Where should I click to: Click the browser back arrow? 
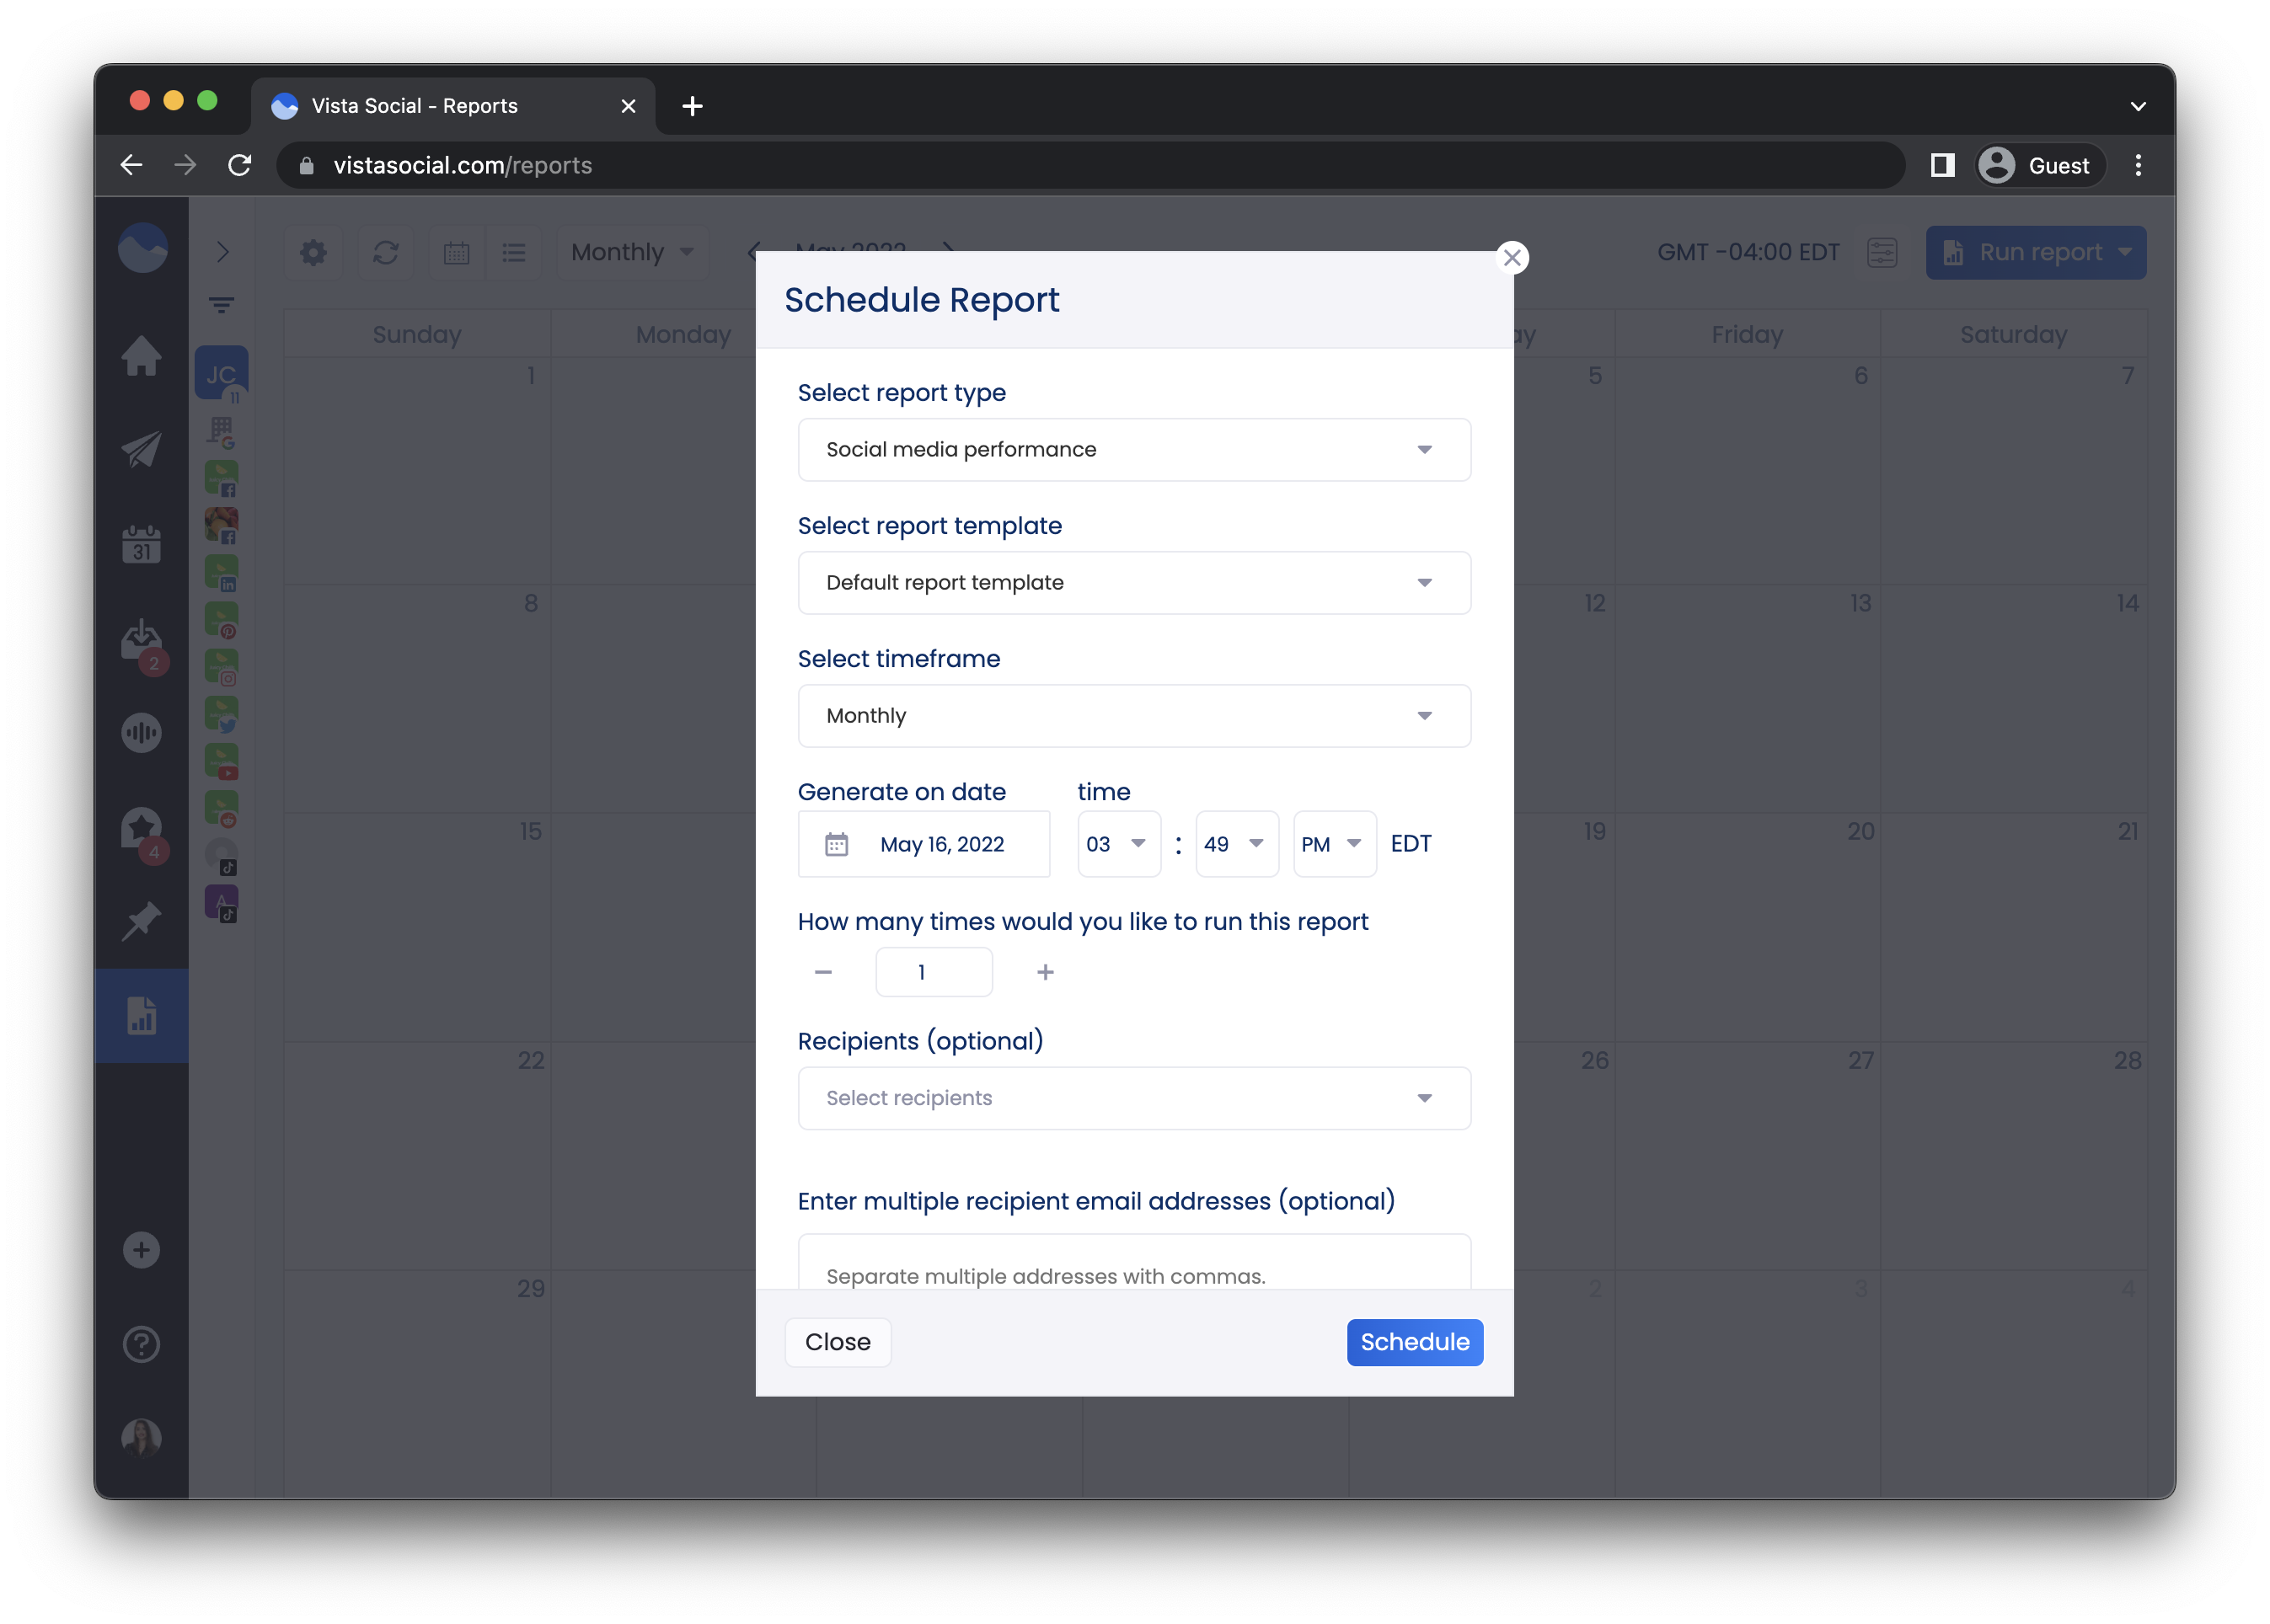131,165
